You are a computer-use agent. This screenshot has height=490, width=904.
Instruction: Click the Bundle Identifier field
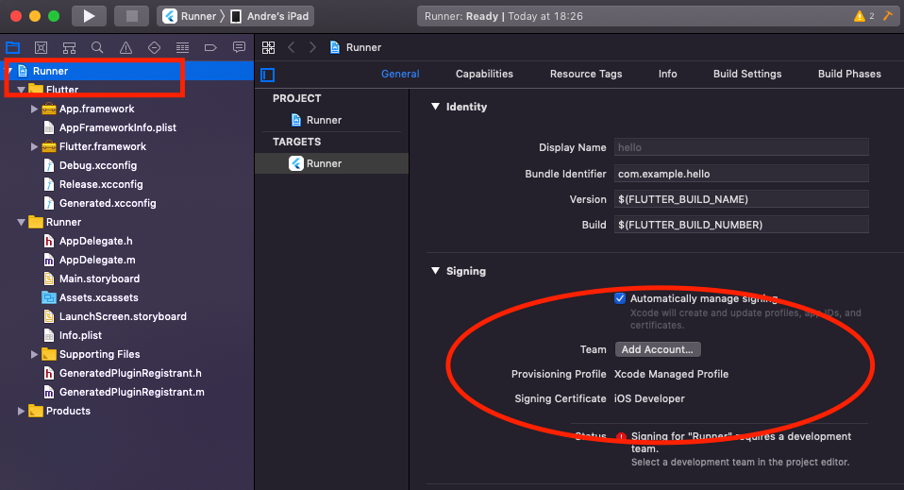click(x=742, y=174)
